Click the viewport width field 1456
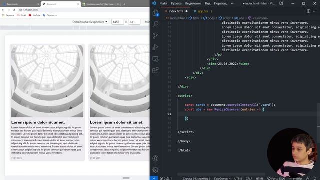Screen dimensions: 320x180 [x=118, y=22]
